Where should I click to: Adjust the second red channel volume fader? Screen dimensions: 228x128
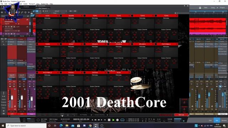click(x=22, y=97)
